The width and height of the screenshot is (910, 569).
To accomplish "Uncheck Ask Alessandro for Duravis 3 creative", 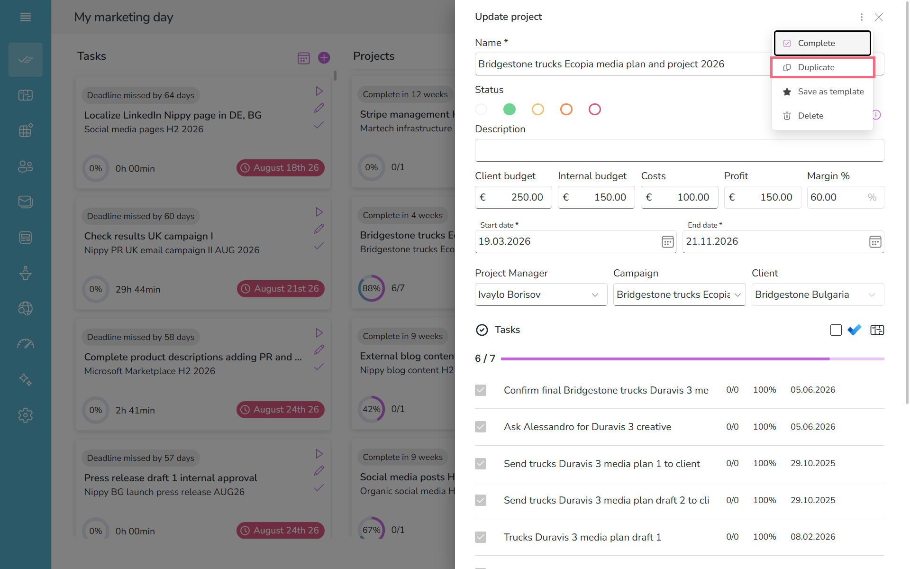I will click(481, 427).
